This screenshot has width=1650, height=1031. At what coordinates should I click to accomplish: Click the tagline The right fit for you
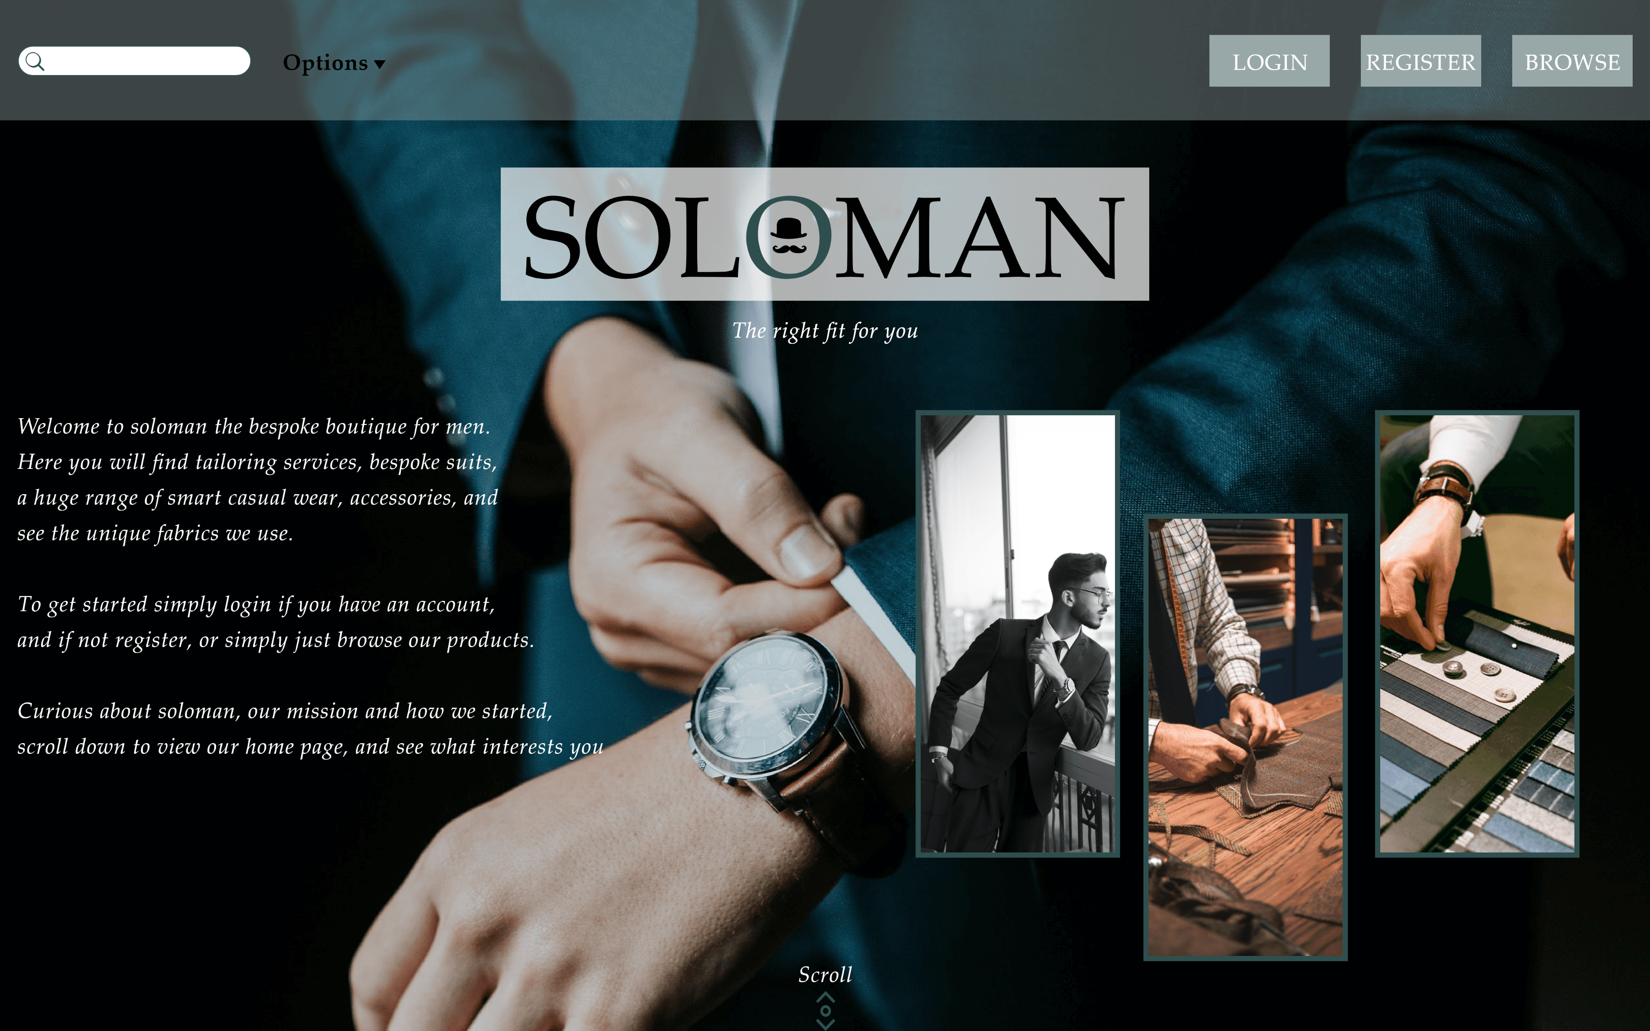tap(825, 332)
